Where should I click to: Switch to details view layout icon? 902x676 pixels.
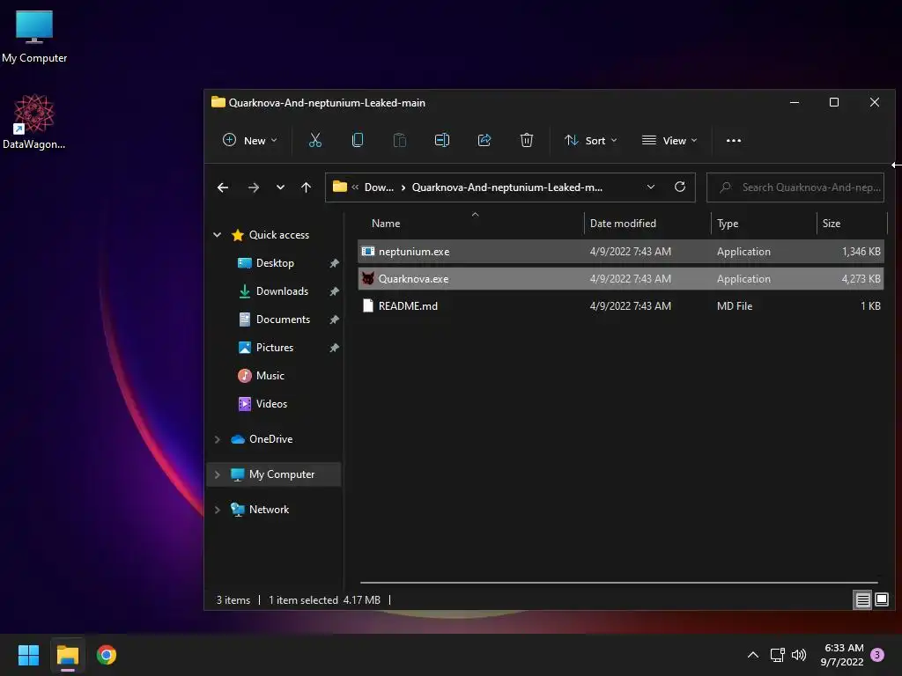[863, 600]
